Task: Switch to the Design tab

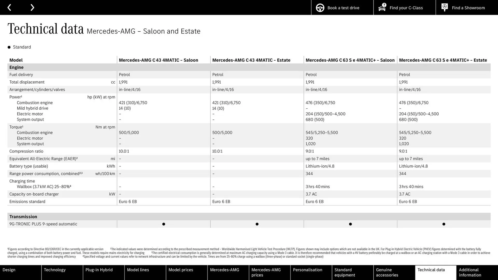Action: (x=9, y=270)
